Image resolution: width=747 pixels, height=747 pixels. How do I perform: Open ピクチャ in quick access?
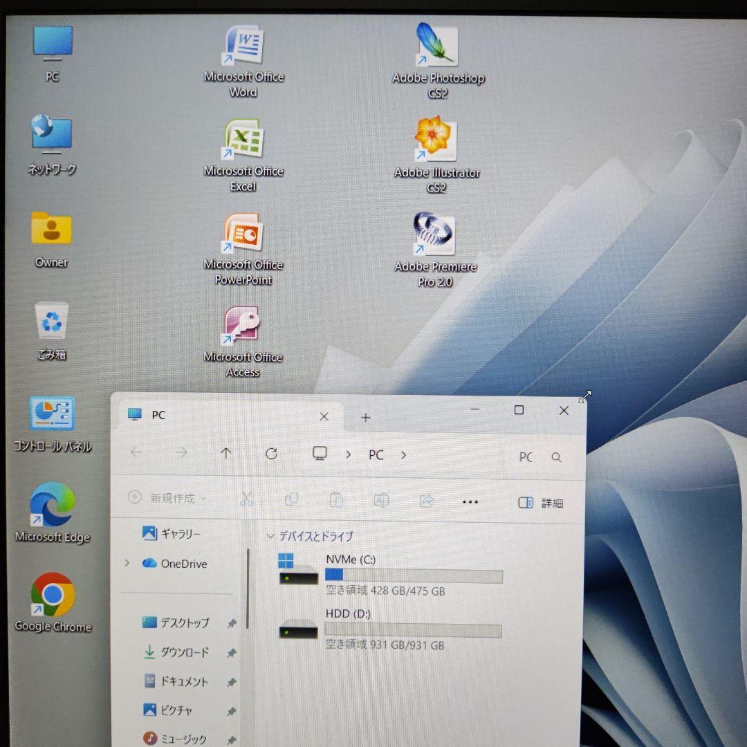[x=167, y=710]
